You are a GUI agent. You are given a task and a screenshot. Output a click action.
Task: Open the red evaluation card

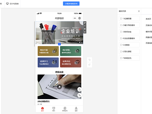[71, 63]
